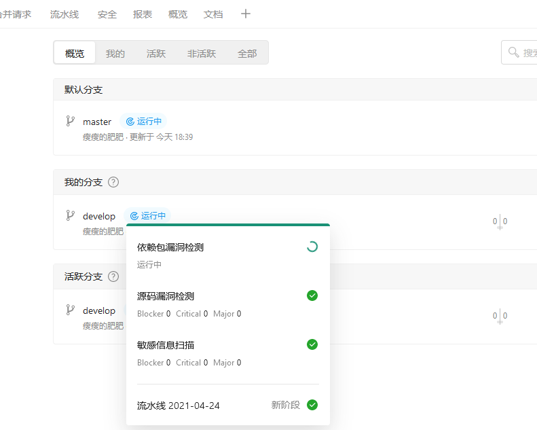Open the 流水线 navigation tab
The width and height of the screenshot is (537, 430).
pos(64,14)
